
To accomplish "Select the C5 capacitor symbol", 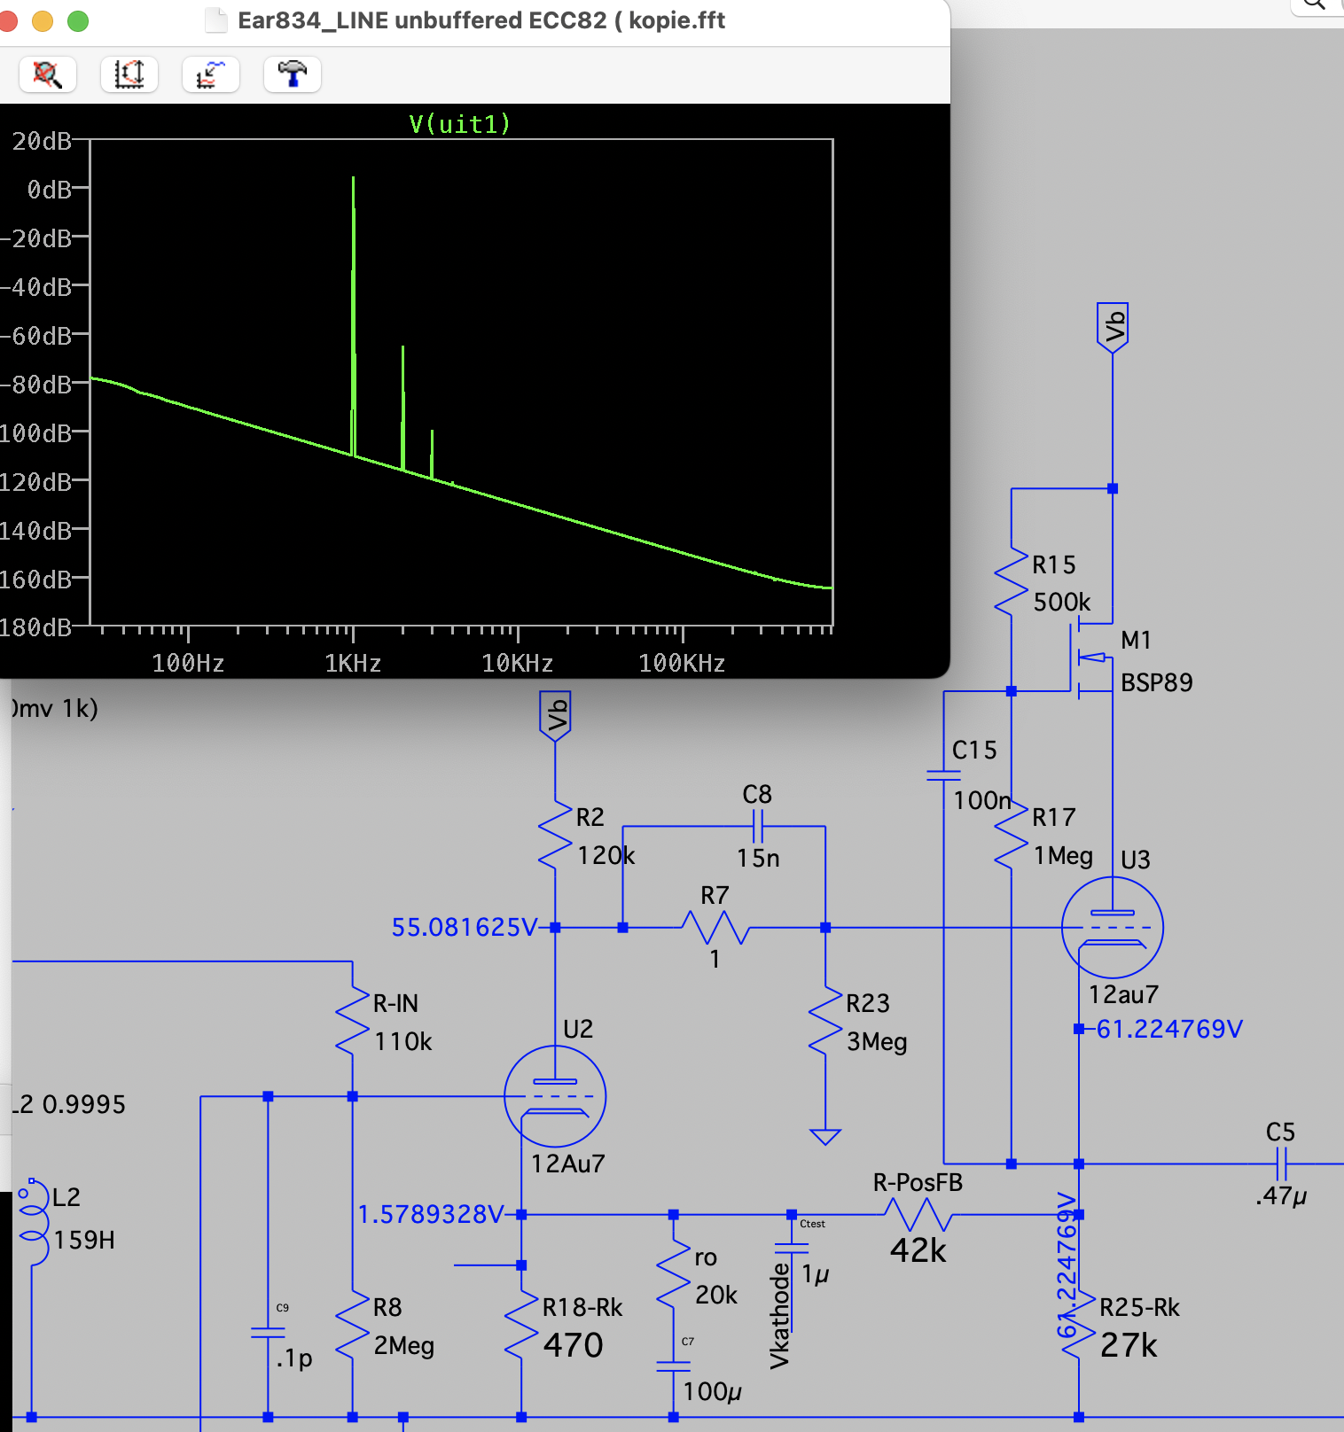I will tap(1281, 1163).
